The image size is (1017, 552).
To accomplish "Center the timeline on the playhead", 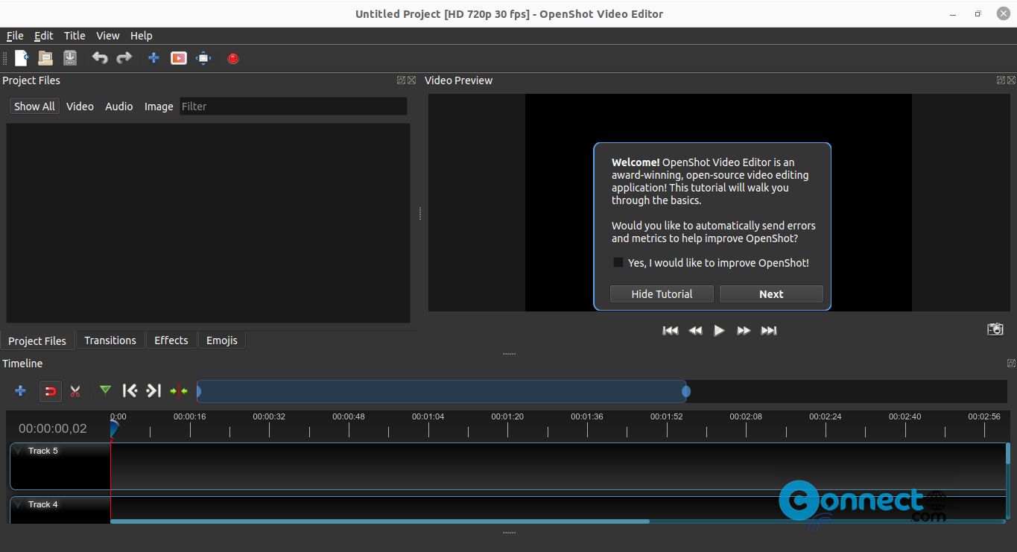I will pos(179,390).
